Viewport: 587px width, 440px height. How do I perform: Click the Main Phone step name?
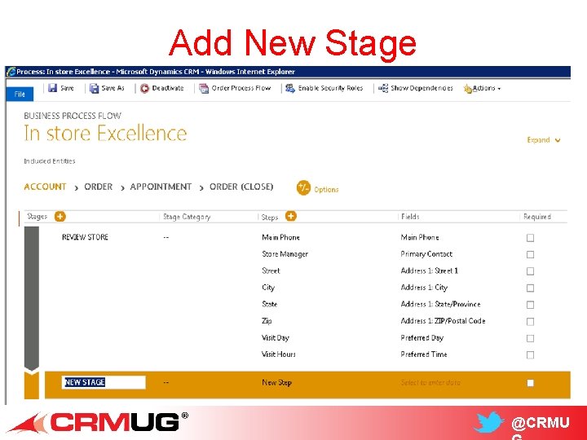[280, 237]
